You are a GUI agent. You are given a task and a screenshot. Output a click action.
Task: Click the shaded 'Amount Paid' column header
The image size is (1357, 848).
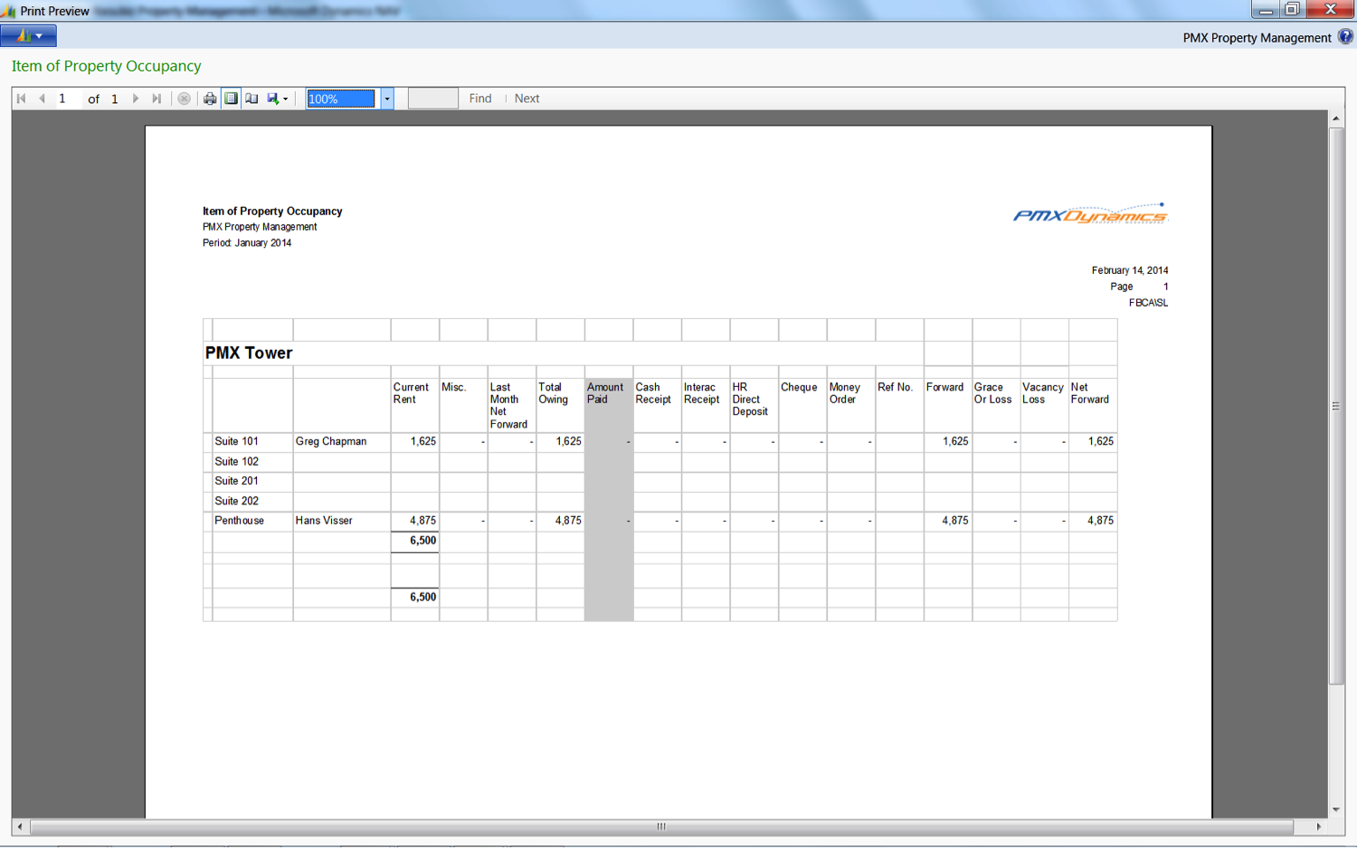pos(605,394)
